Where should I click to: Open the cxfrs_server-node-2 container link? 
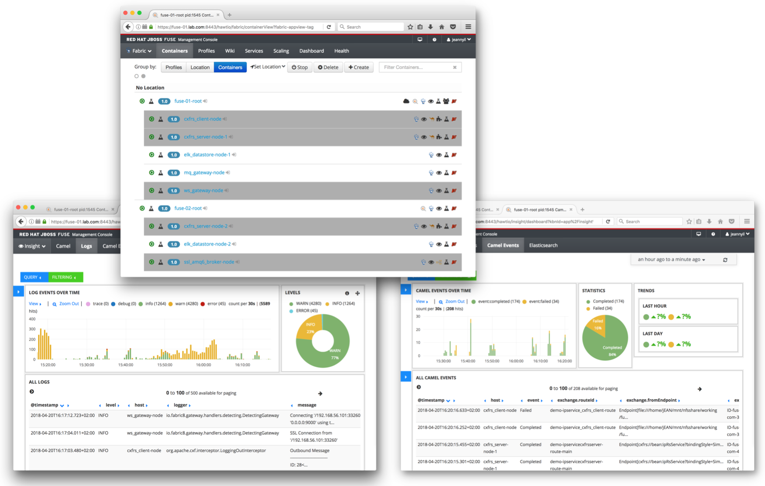coord(206,226)
